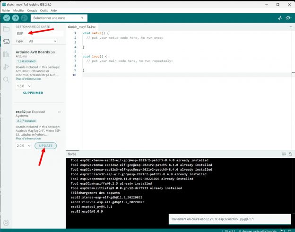The image size is (295, 232).
Task: Open the Library Manager books icon
Action: point(6,54)
